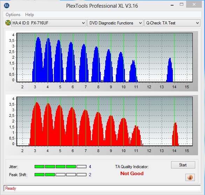Open the Options menu
The height and width of the screenshot is (195, 205).
pos(13,15)
